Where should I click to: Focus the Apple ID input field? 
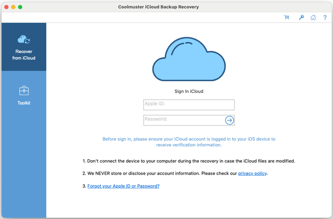[189, 105]
